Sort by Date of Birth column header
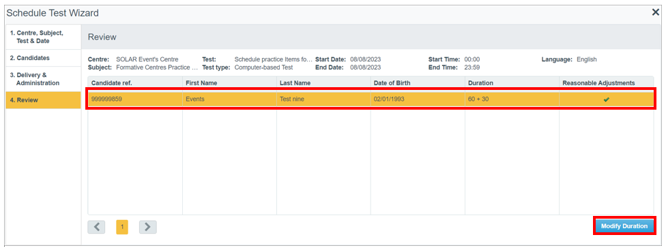This screenshot has width=666, height=250. 418,83
